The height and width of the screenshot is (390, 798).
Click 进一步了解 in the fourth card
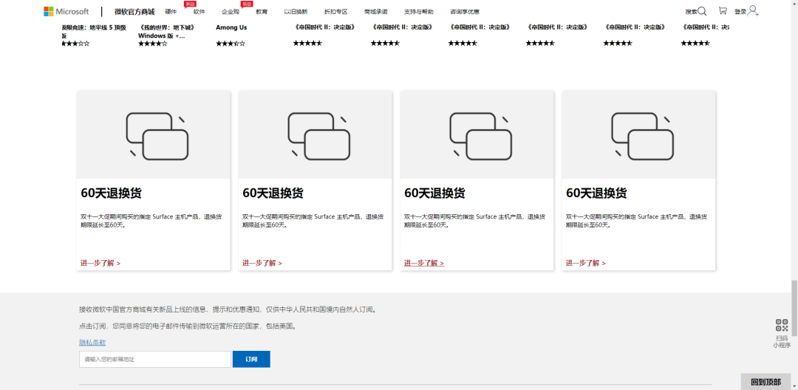(586, 263)
